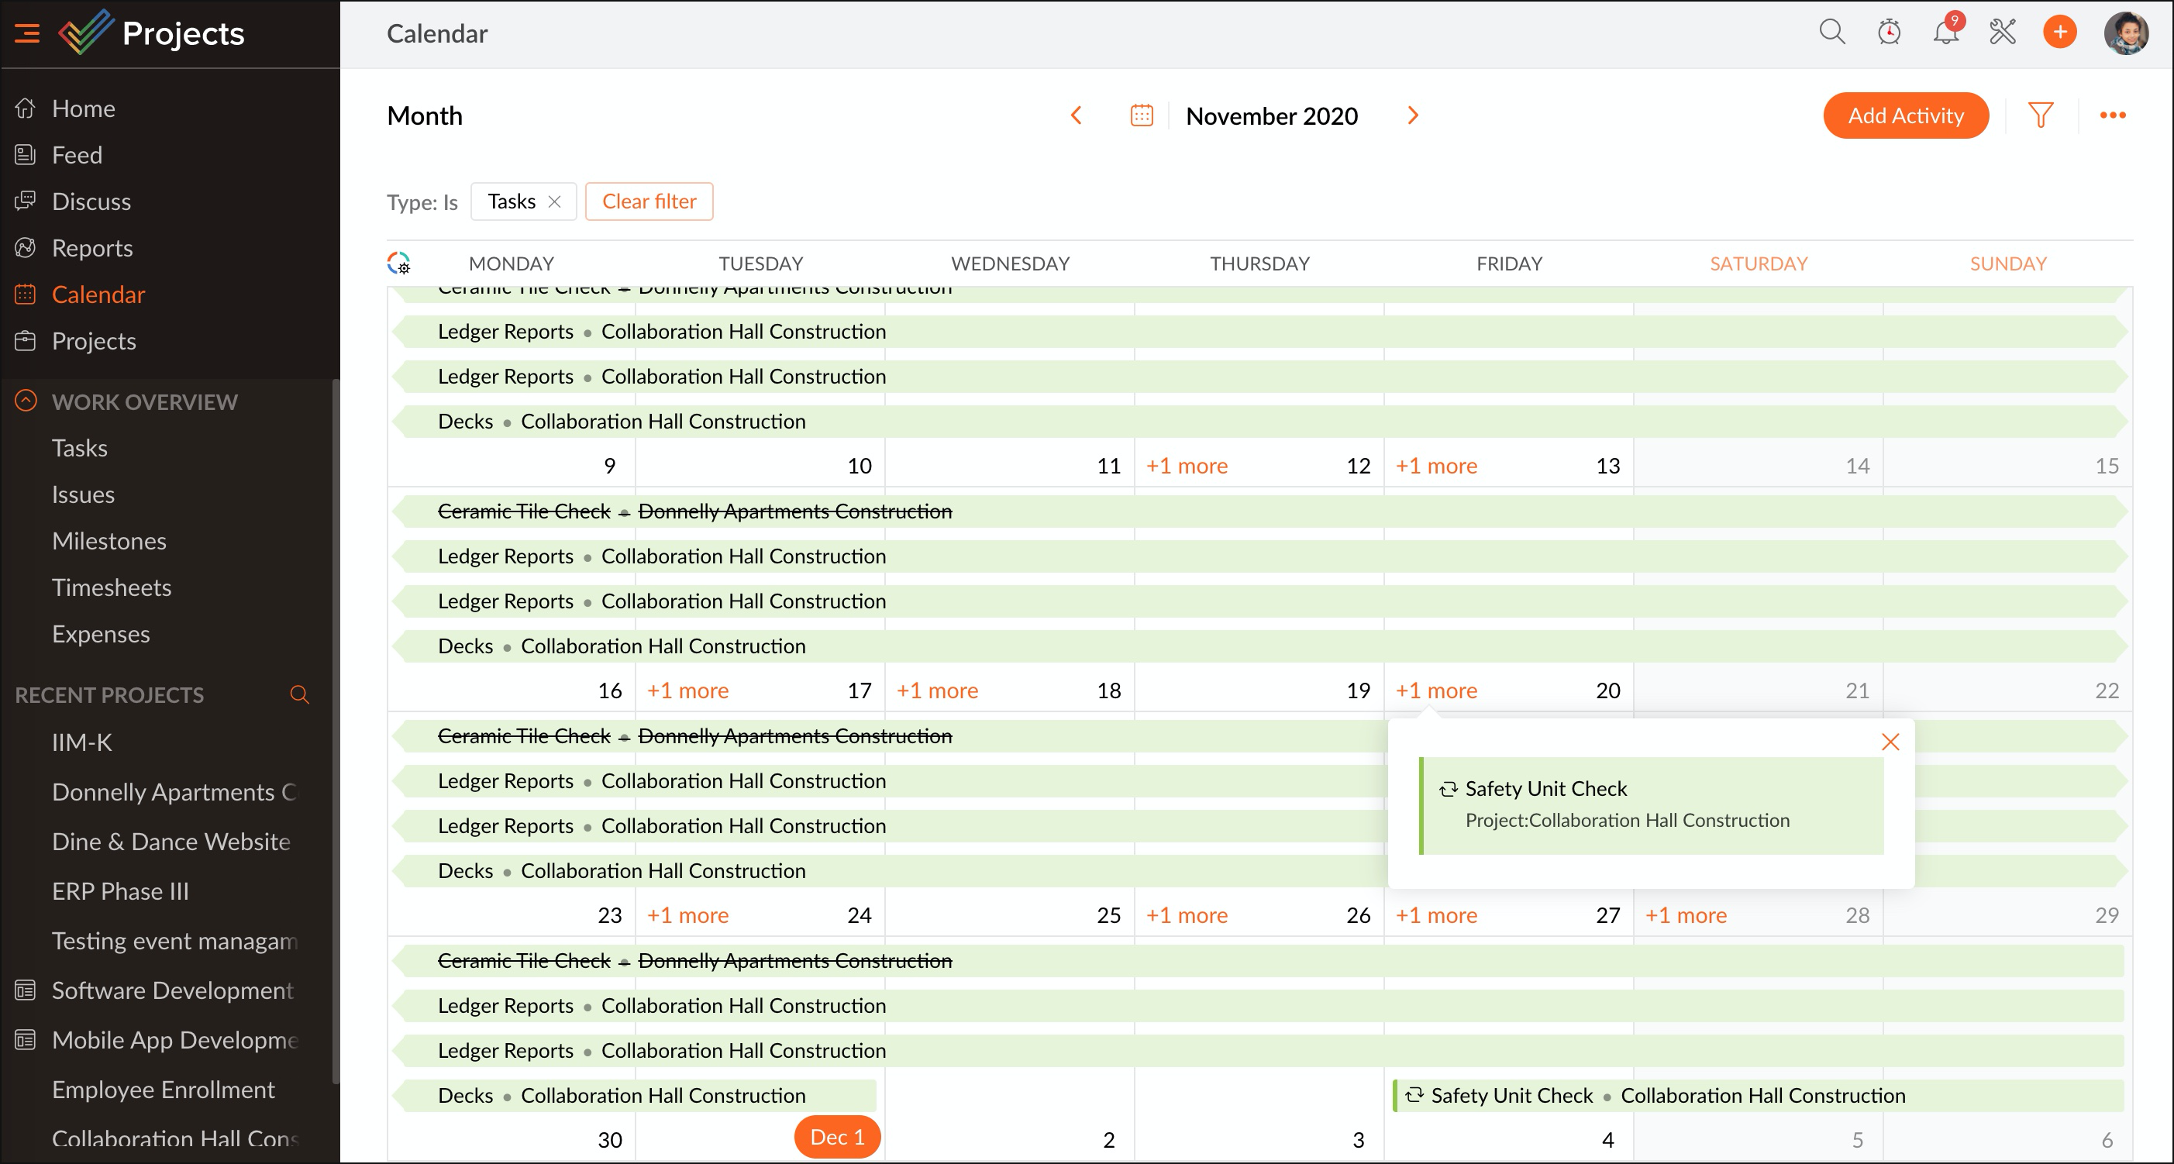Go to next month arrow

pyautogui.click(x=1413, y=115)
